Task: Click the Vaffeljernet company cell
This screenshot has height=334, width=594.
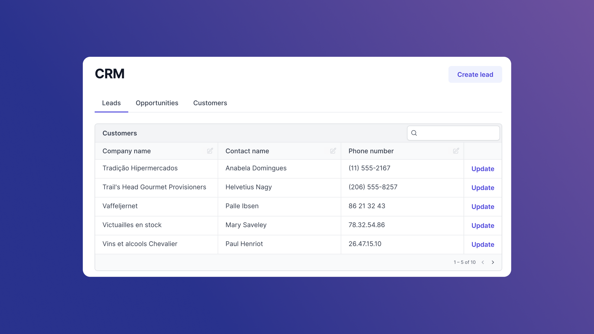Action: point(156,207)
